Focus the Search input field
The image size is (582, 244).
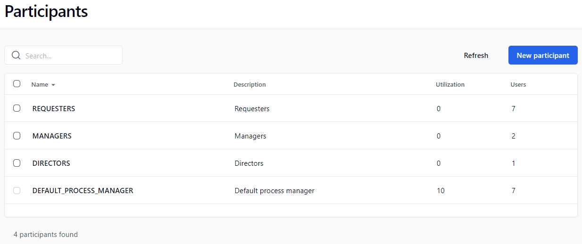point(71,56)
